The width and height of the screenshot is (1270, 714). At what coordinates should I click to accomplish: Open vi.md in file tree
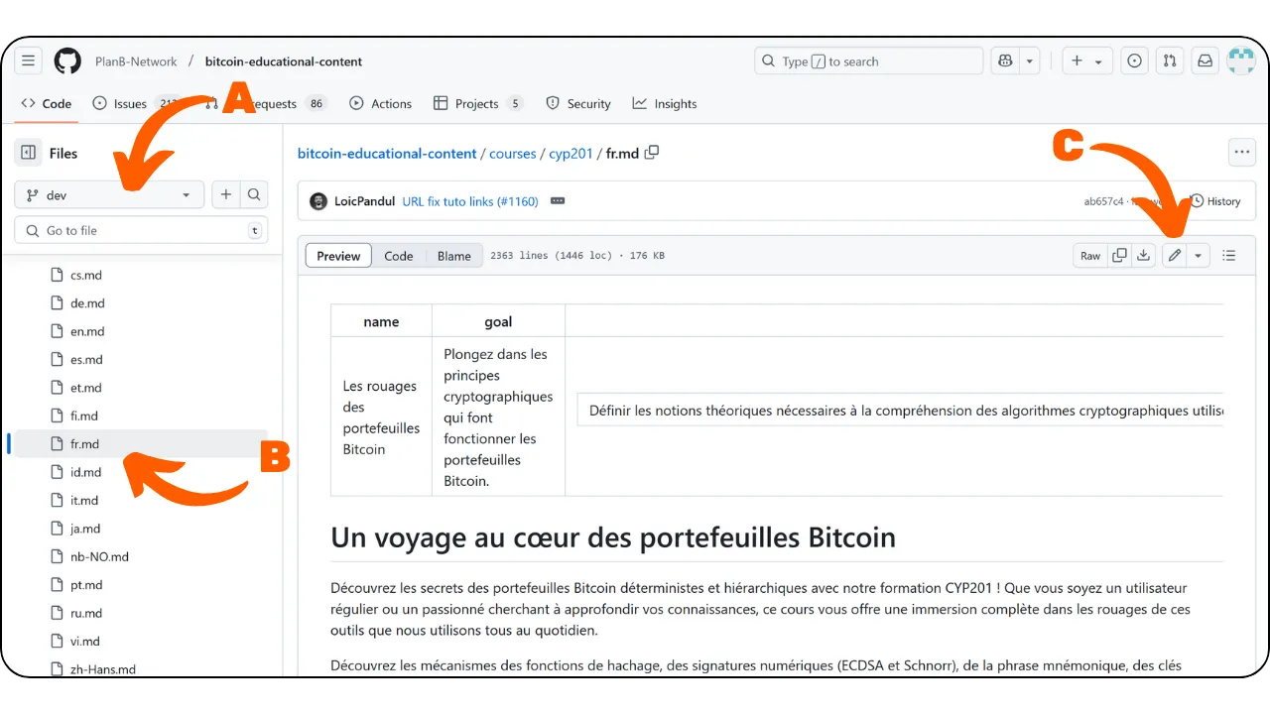point(85,641)
